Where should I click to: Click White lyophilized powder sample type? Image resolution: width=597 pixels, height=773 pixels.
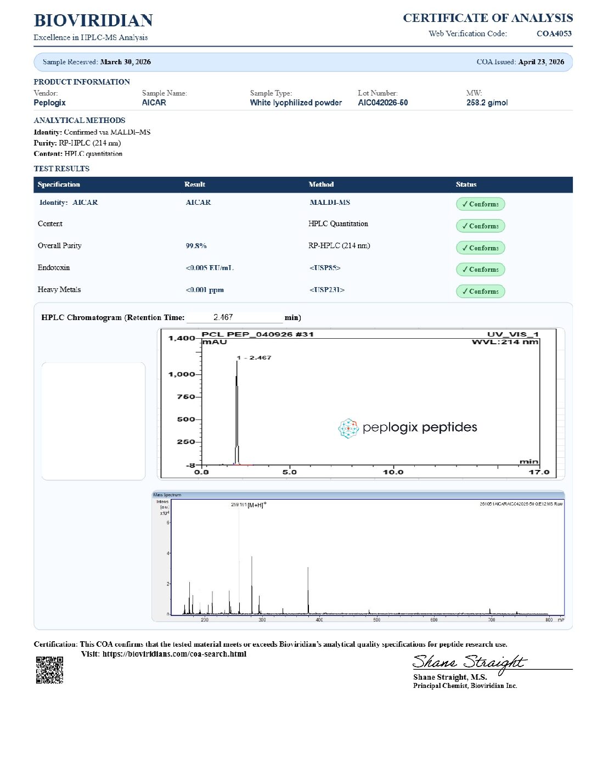pyautogui.click(x=296, y=103)
